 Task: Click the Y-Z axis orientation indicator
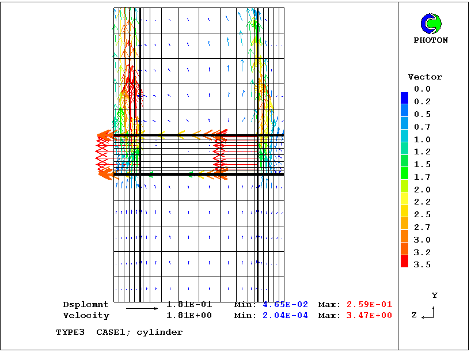tap(429, 312)
